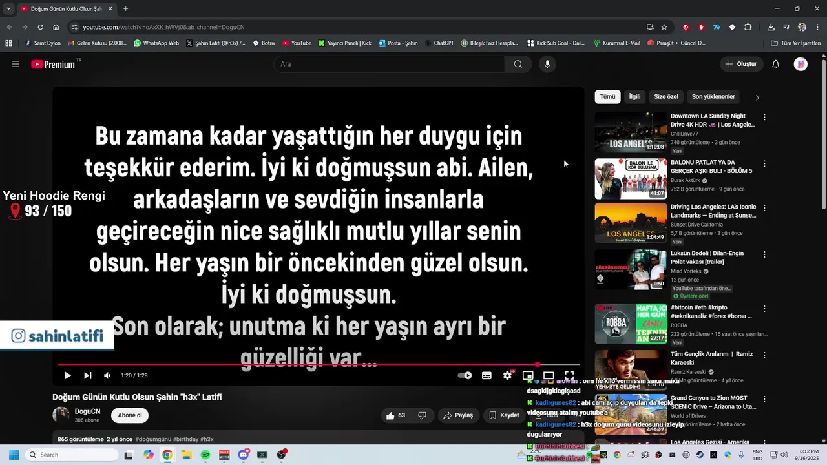Toggle theater mode view
Viewport: 827px width, 465px height.
(x=549, y=375)
